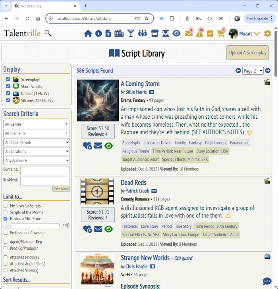278x289 pixels.
Task: Click the envelope icon under Dead Reds
Action: [98, 229]
